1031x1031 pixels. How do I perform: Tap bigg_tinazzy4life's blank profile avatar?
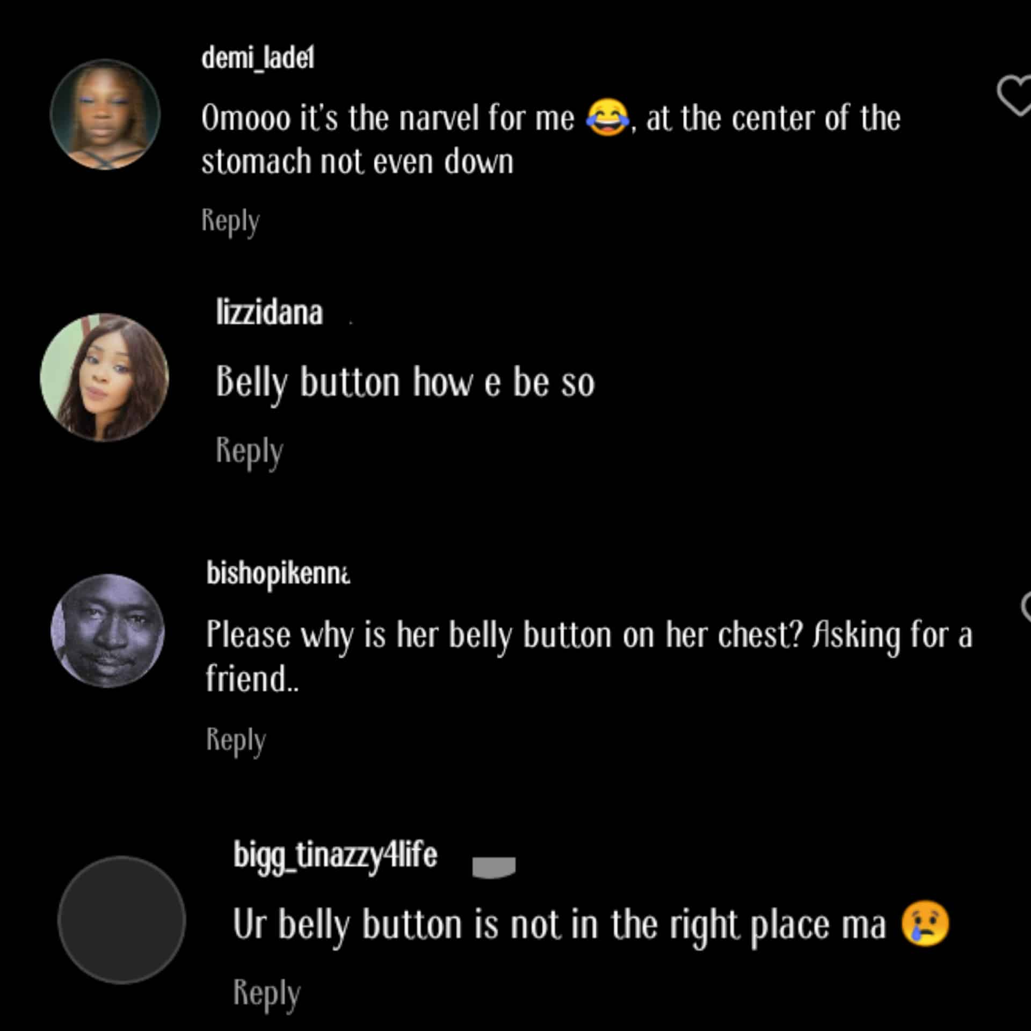point(122,920)
